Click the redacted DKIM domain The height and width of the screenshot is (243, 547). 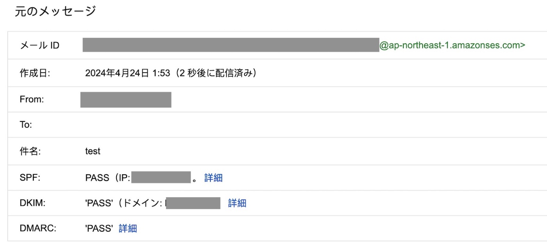pyautogui.click(x=193, y=203)
